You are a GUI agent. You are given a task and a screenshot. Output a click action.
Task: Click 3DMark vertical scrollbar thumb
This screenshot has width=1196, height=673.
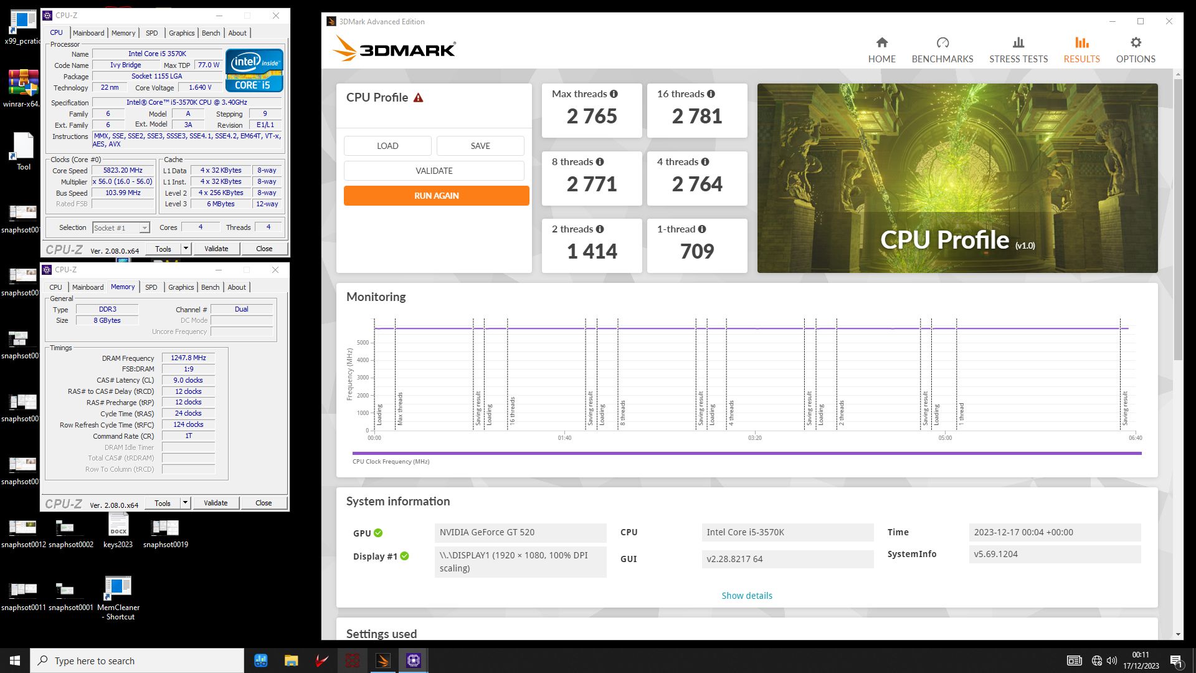click(1177, 218)
